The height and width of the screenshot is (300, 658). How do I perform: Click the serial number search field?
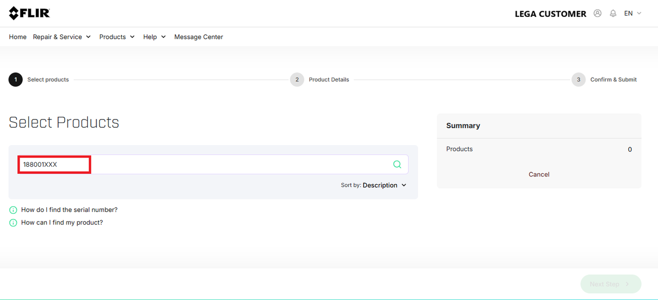[206, 165]
